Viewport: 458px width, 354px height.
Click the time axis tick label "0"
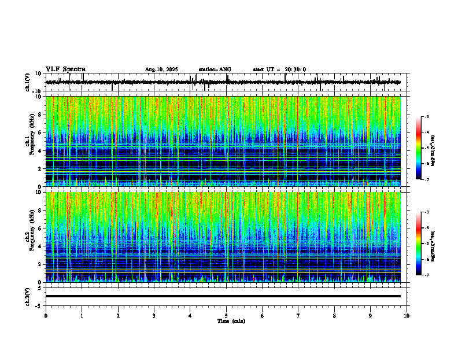[x=46, y=316]
